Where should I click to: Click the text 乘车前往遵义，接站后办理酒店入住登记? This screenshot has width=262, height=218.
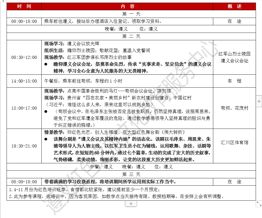tap(103, 21)
